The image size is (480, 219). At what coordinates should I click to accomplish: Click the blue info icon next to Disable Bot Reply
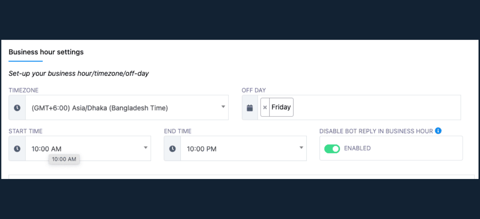(x=438, y=131)
